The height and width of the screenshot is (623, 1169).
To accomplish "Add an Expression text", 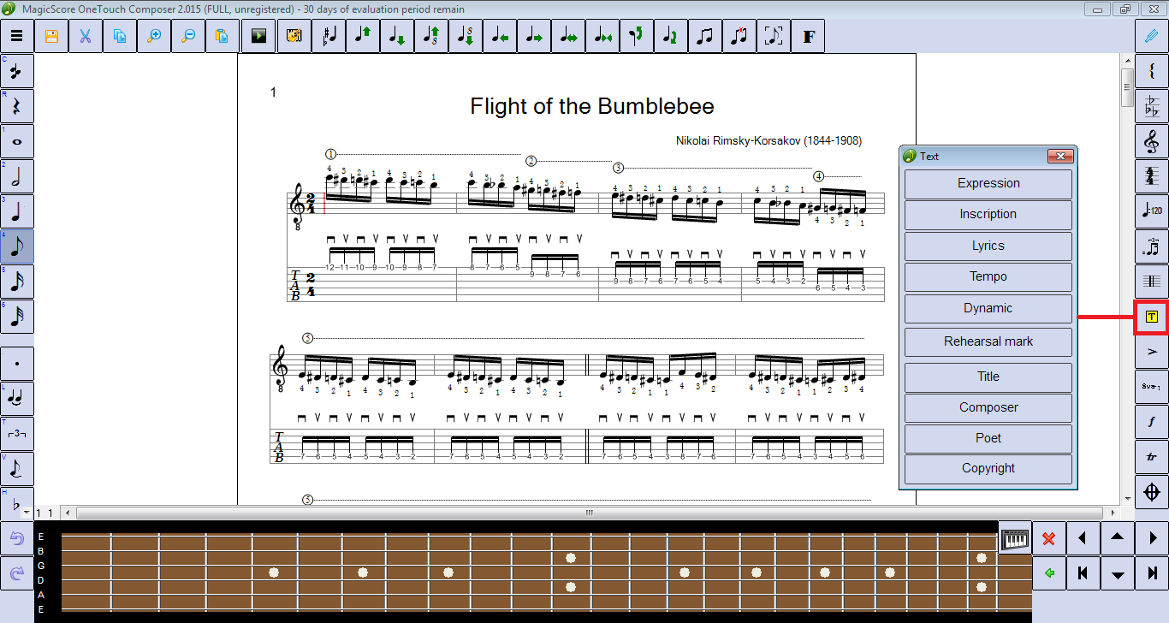I will (988, 183).
